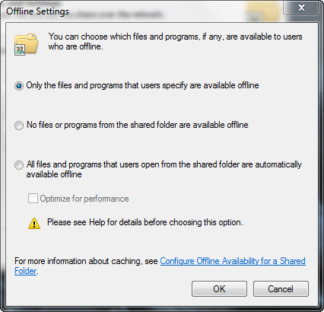Click the 'Please see Help for details' warning text
This screenshot has width=324, height=312.
(145, 222)
